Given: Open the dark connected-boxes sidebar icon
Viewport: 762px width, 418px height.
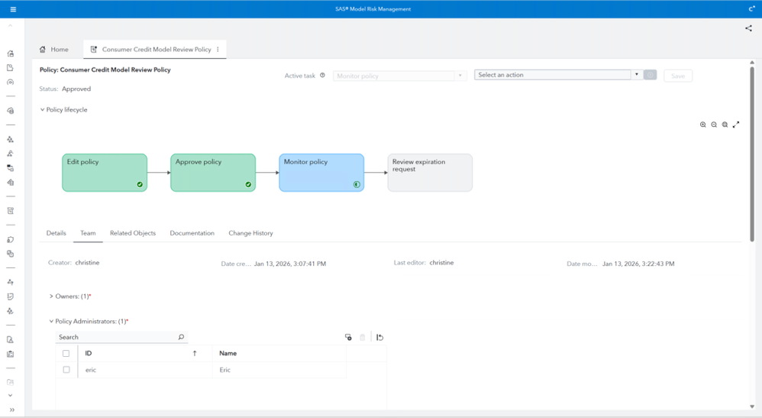Looking at the screenshot, I should pyautogui.click(x=10, y=168).
